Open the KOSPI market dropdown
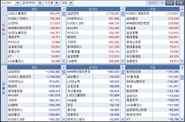 click(18, 3)
